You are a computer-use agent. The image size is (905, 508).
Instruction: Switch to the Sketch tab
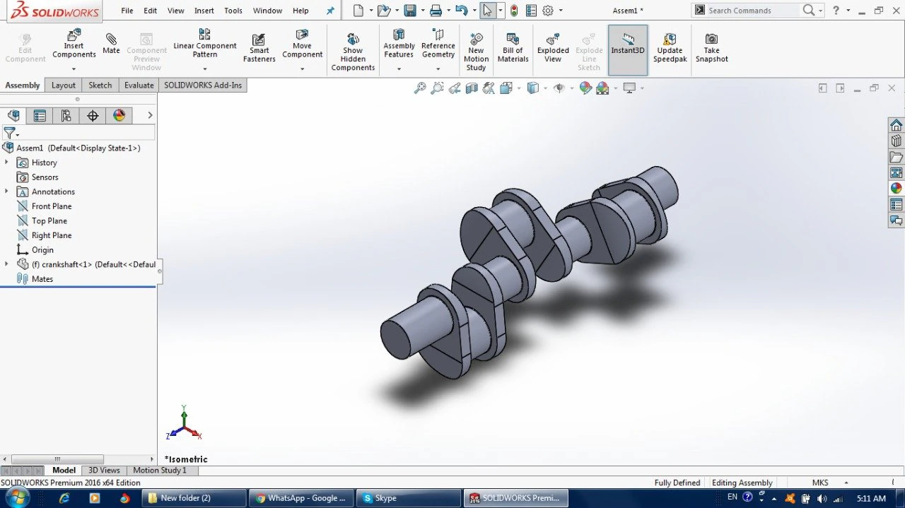(100, 85)
